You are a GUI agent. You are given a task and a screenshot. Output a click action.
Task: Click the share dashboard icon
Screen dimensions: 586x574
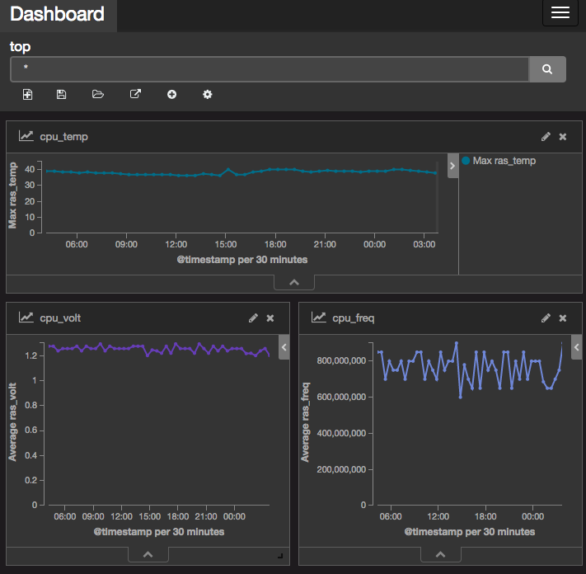(x=135, y=95)
